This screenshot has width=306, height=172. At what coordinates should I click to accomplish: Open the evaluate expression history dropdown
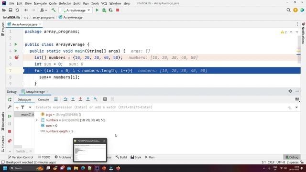296,107
